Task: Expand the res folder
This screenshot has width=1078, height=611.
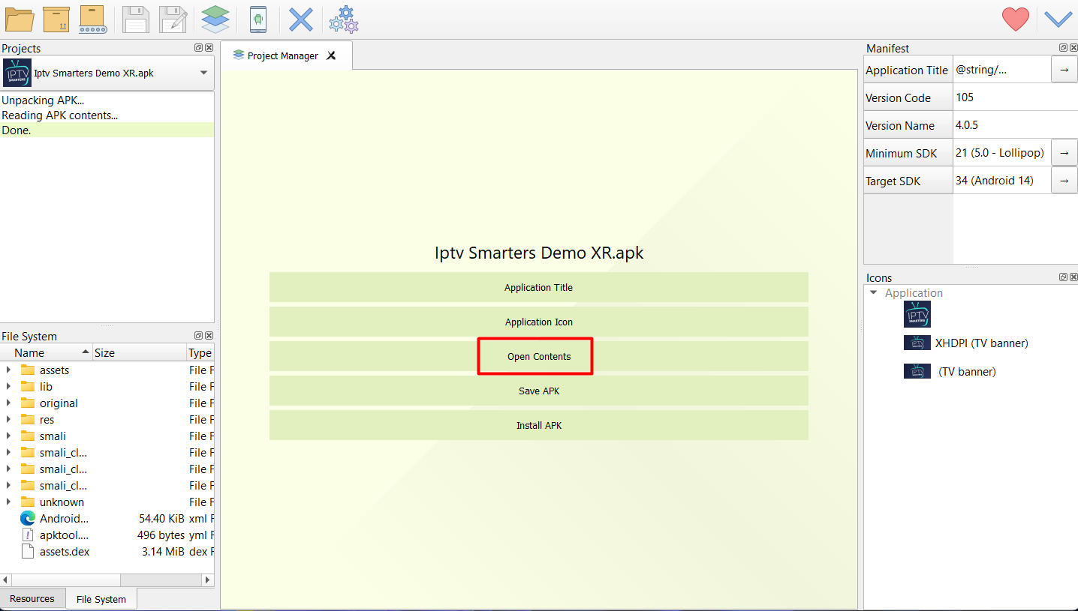Action: pos(8,420)
